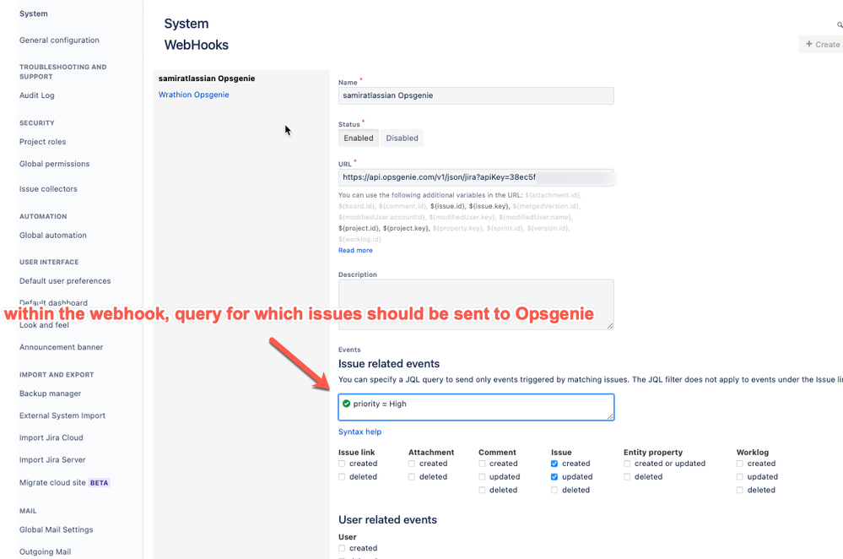
Task: Open Announcement banner settings
Action: 62,348
